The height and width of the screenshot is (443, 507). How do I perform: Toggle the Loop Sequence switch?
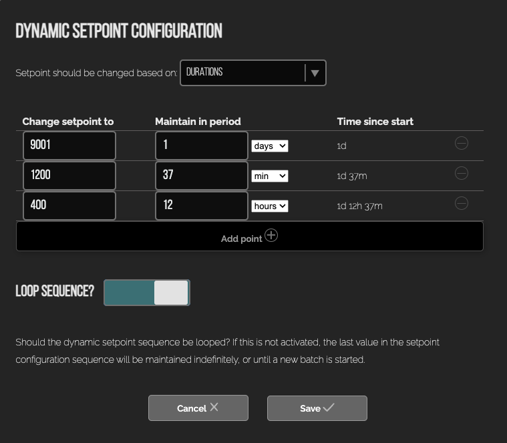pos(147,293)
